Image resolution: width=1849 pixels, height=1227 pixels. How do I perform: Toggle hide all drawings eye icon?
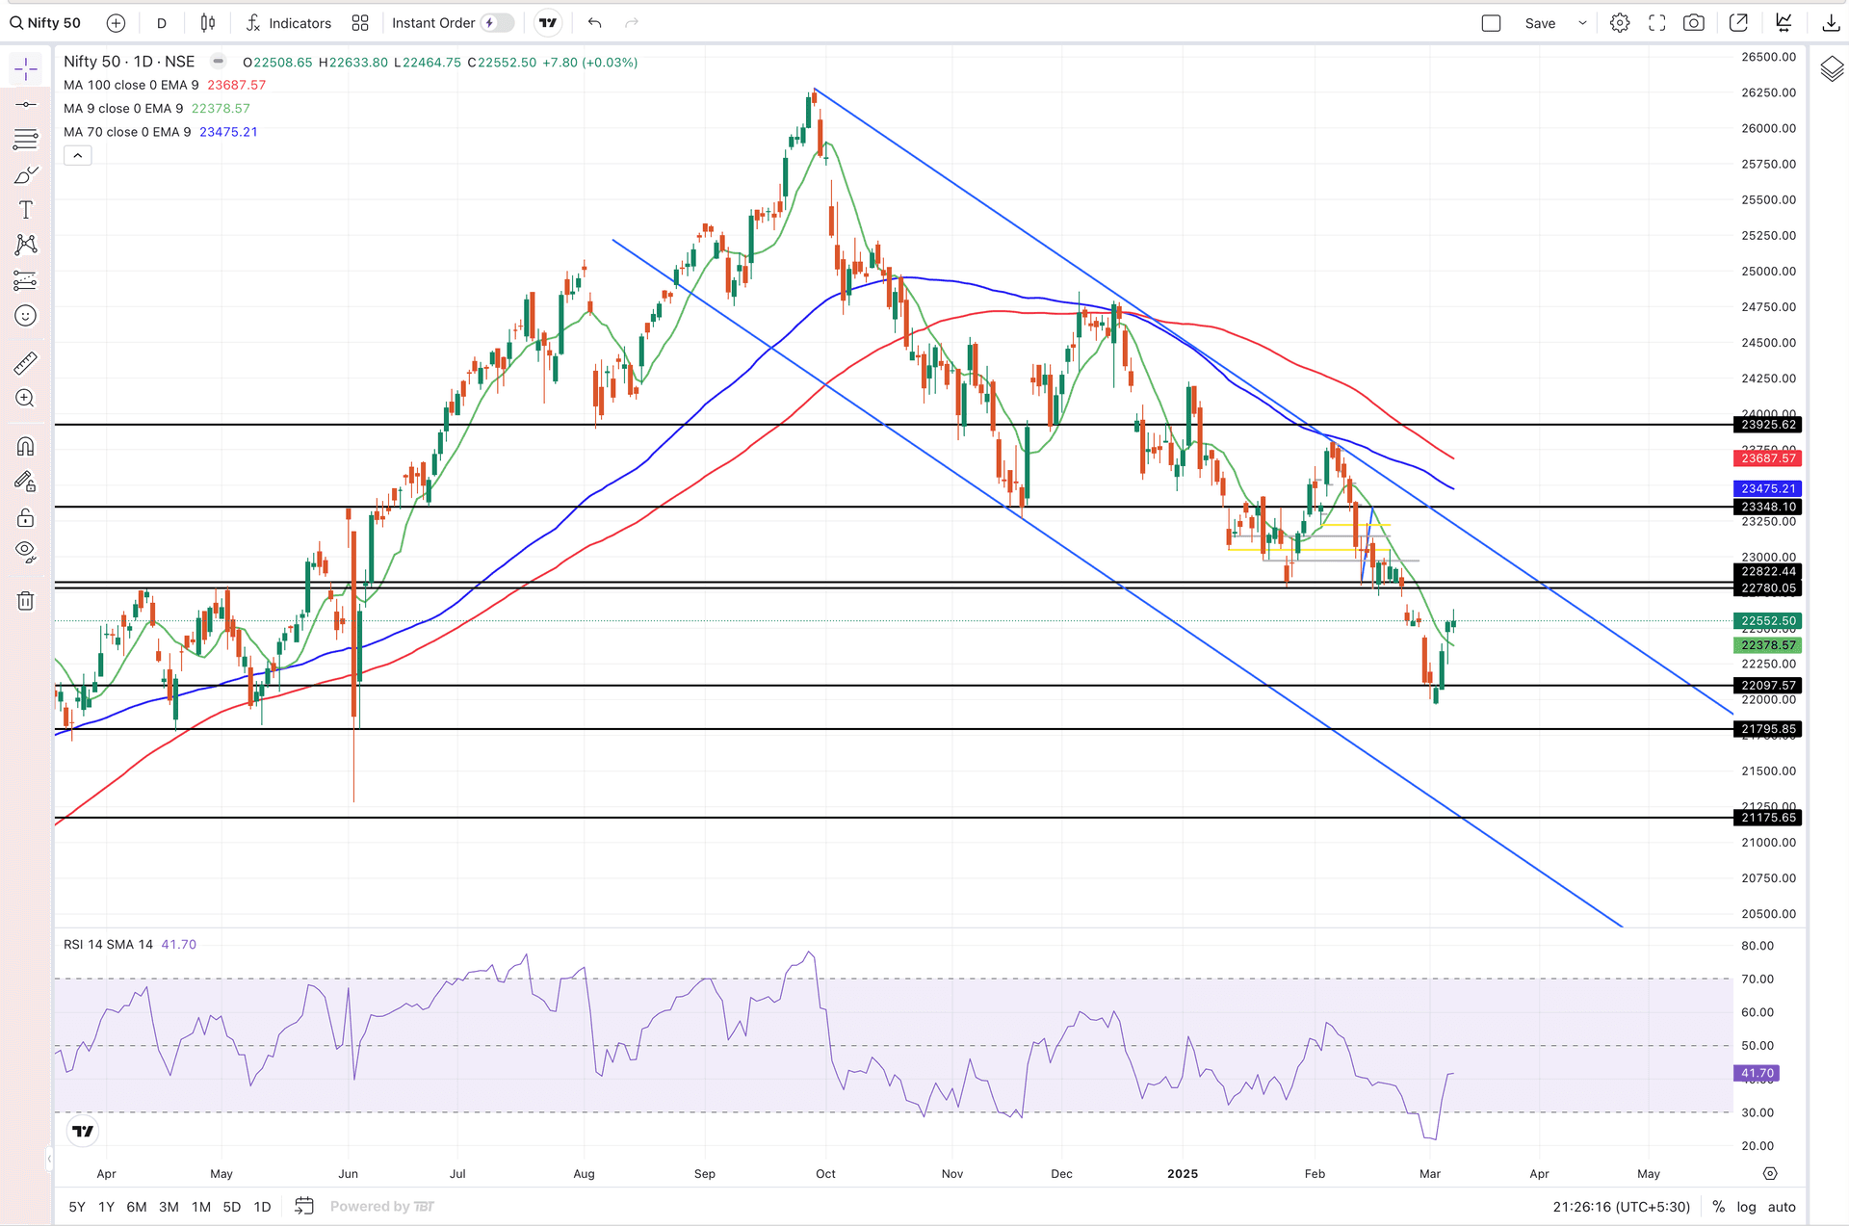click(26, 552)
